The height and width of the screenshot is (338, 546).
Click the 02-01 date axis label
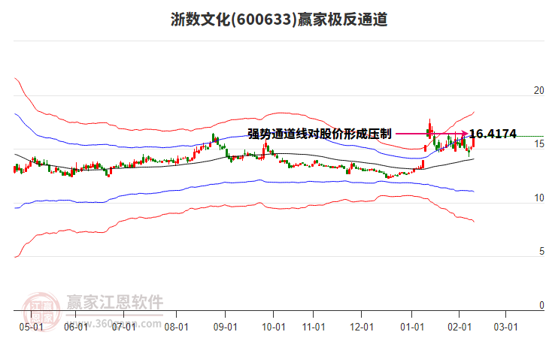click(x=460, y=327)
